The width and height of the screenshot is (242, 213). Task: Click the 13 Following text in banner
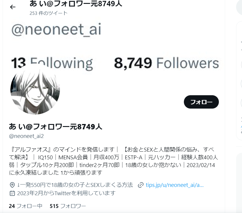pyautogui.click(x=52, y=63)
